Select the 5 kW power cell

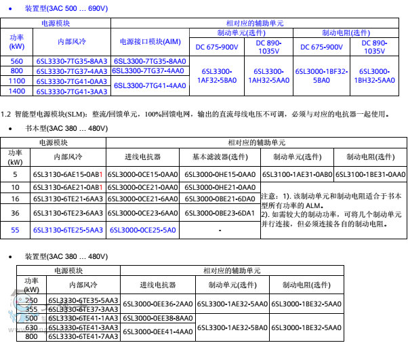coord(15,174)
